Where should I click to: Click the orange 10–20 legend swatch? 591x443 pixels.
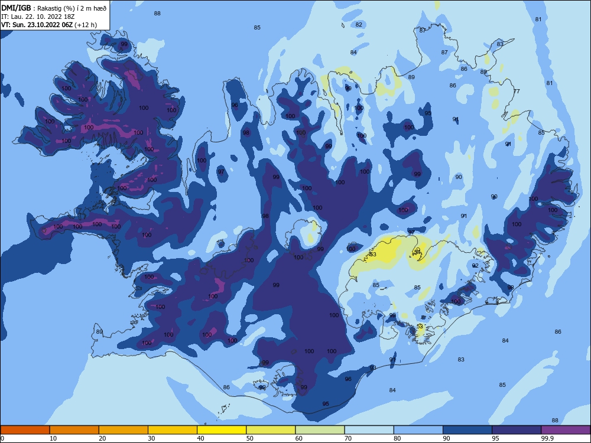(x=74, y=430)
